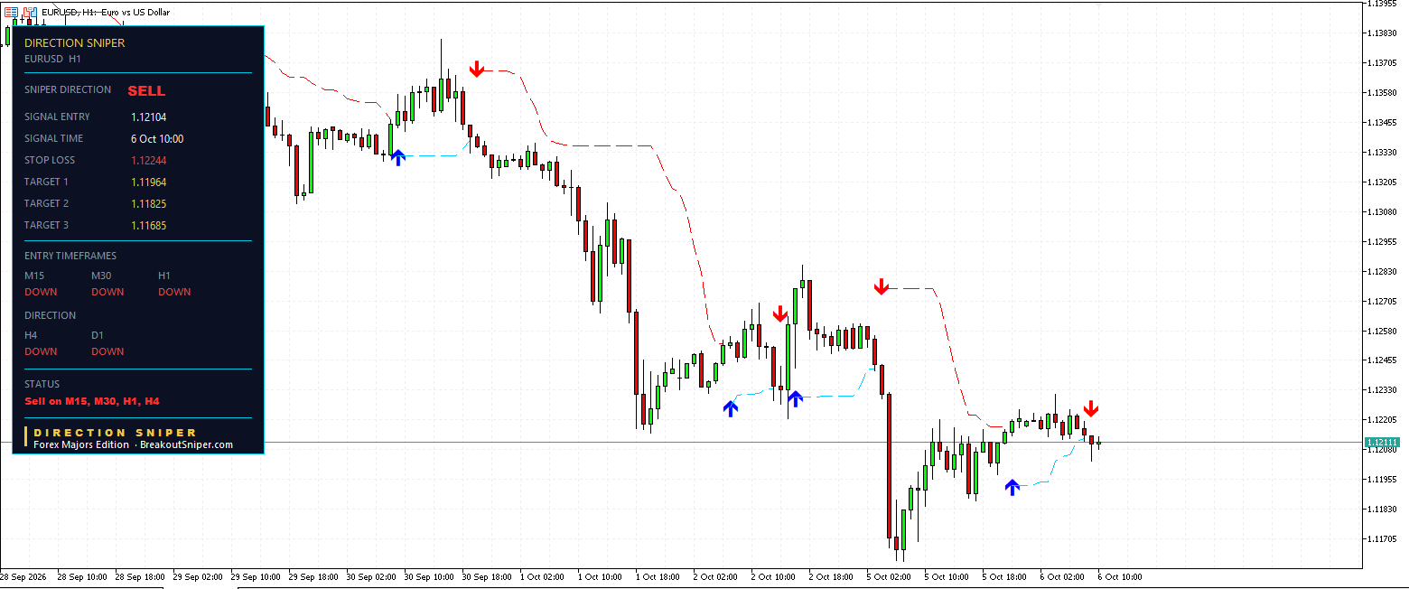Select Target 2 value 1.11825
The image size is (1409, 589).
148,203
